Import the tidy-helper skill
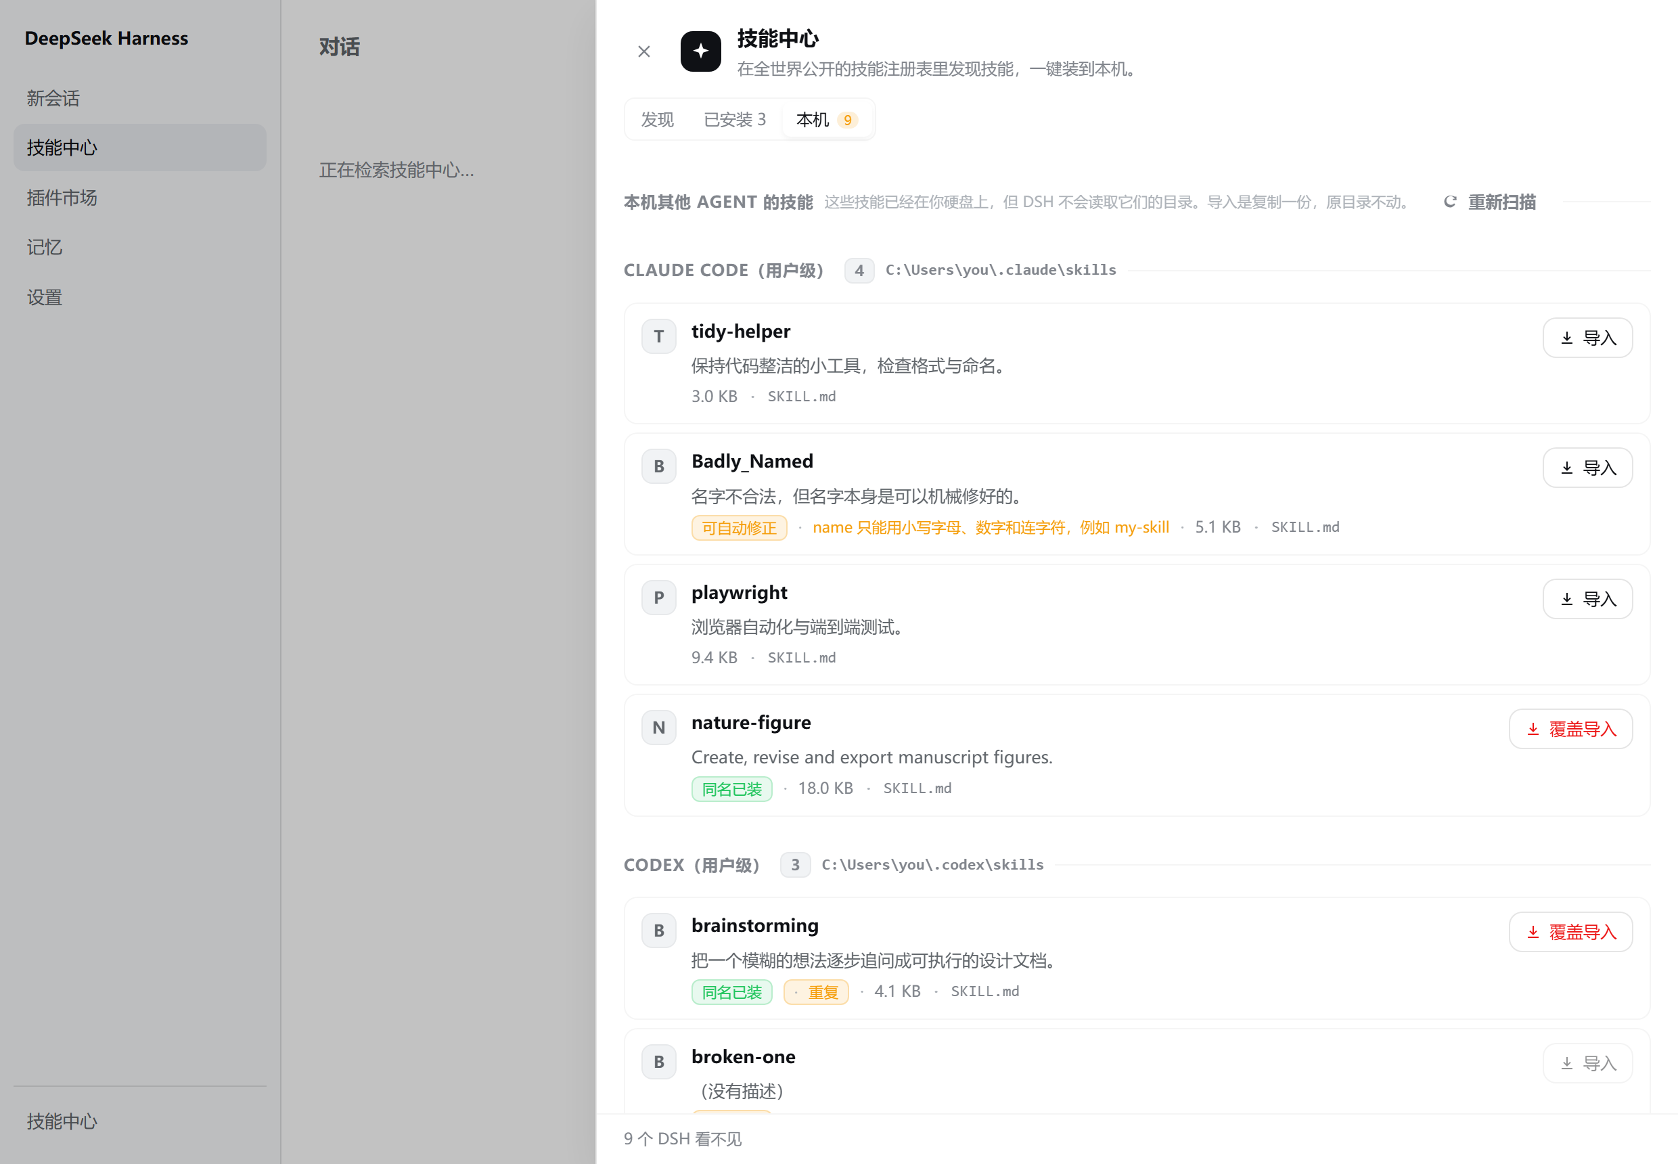The image size is (1678, 1164). (x=1587, y=338)
